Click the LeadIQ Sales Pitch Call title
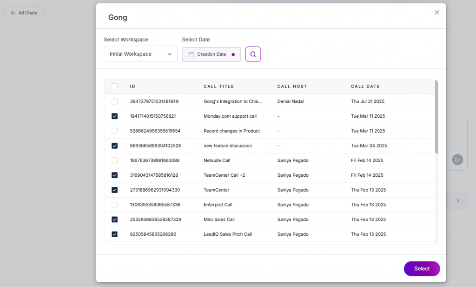 (x=228, y=234)
